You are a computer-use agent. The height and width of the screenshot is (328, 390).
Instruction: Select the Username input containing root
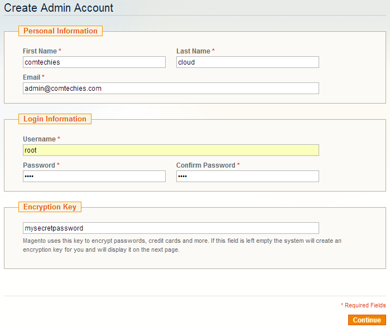point(171,150)
